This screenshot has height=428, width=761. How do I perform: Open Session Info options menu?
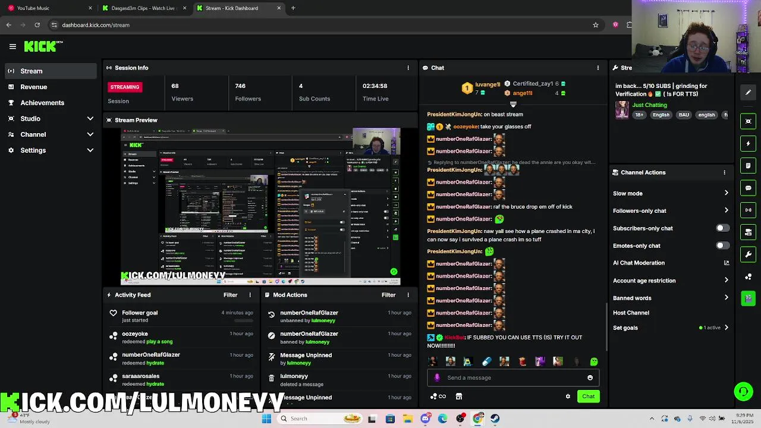[408, 68]
